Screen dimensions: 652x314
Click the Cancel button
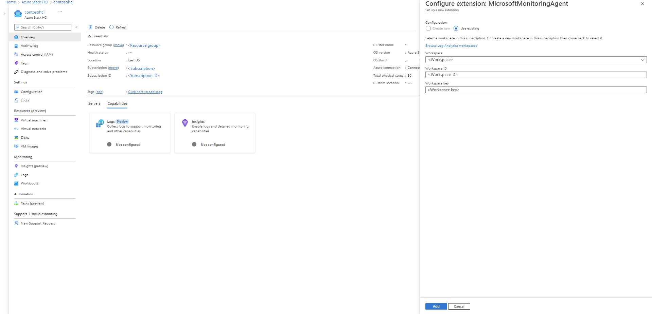click(x=459, y=306)
